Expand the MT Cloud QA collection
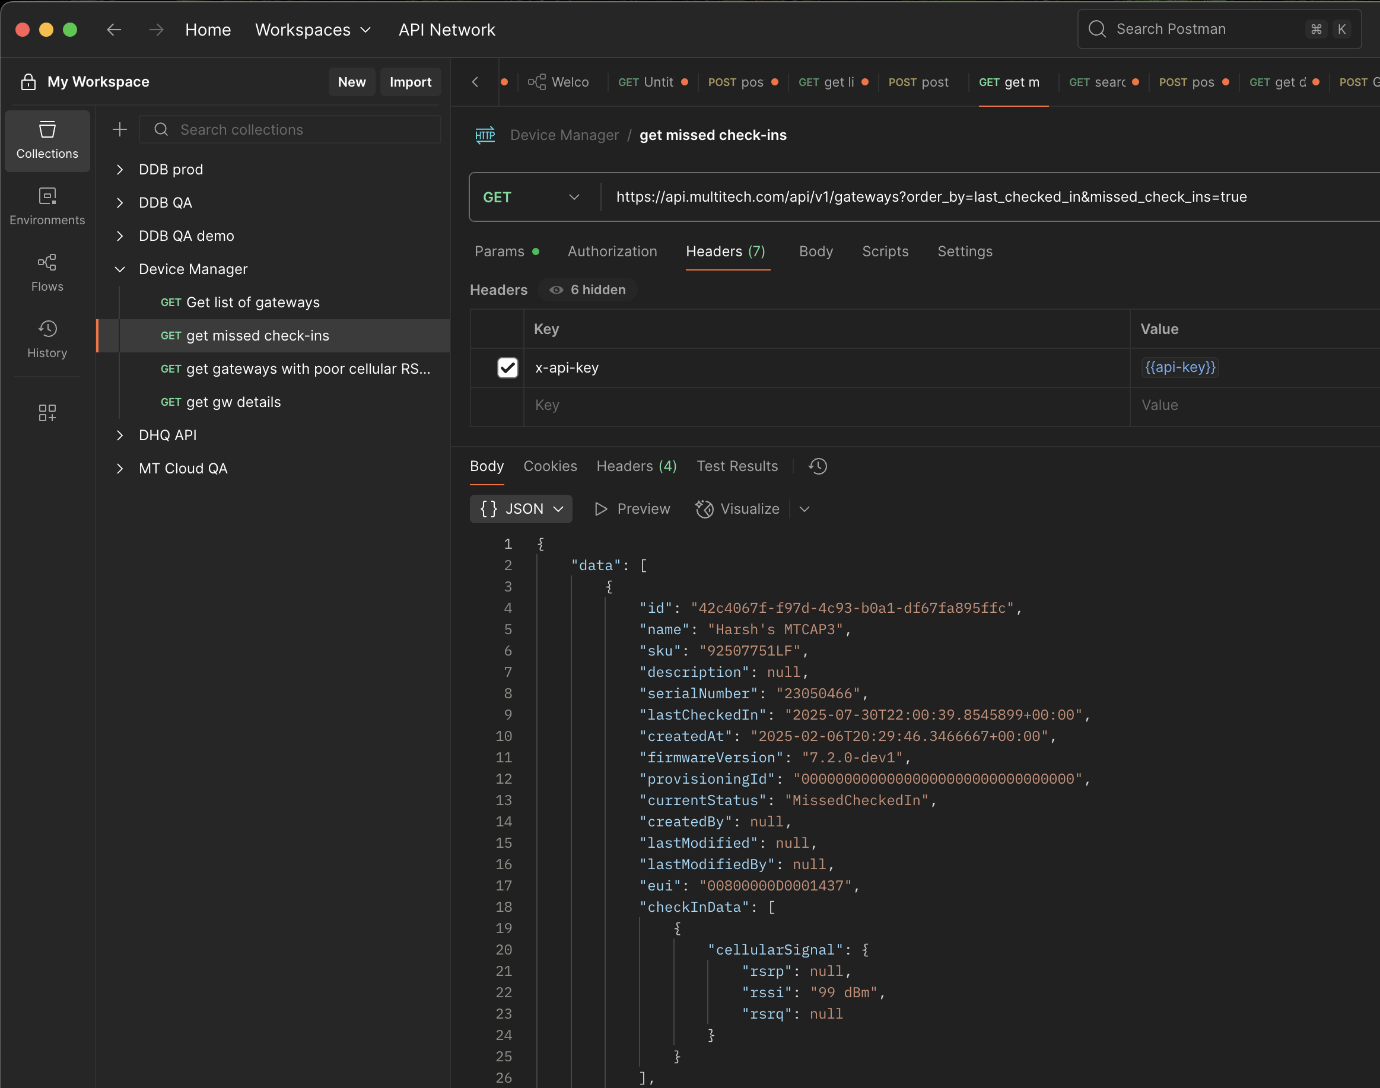Viewport: 1380px width, 1088px height. click(120, 468)
